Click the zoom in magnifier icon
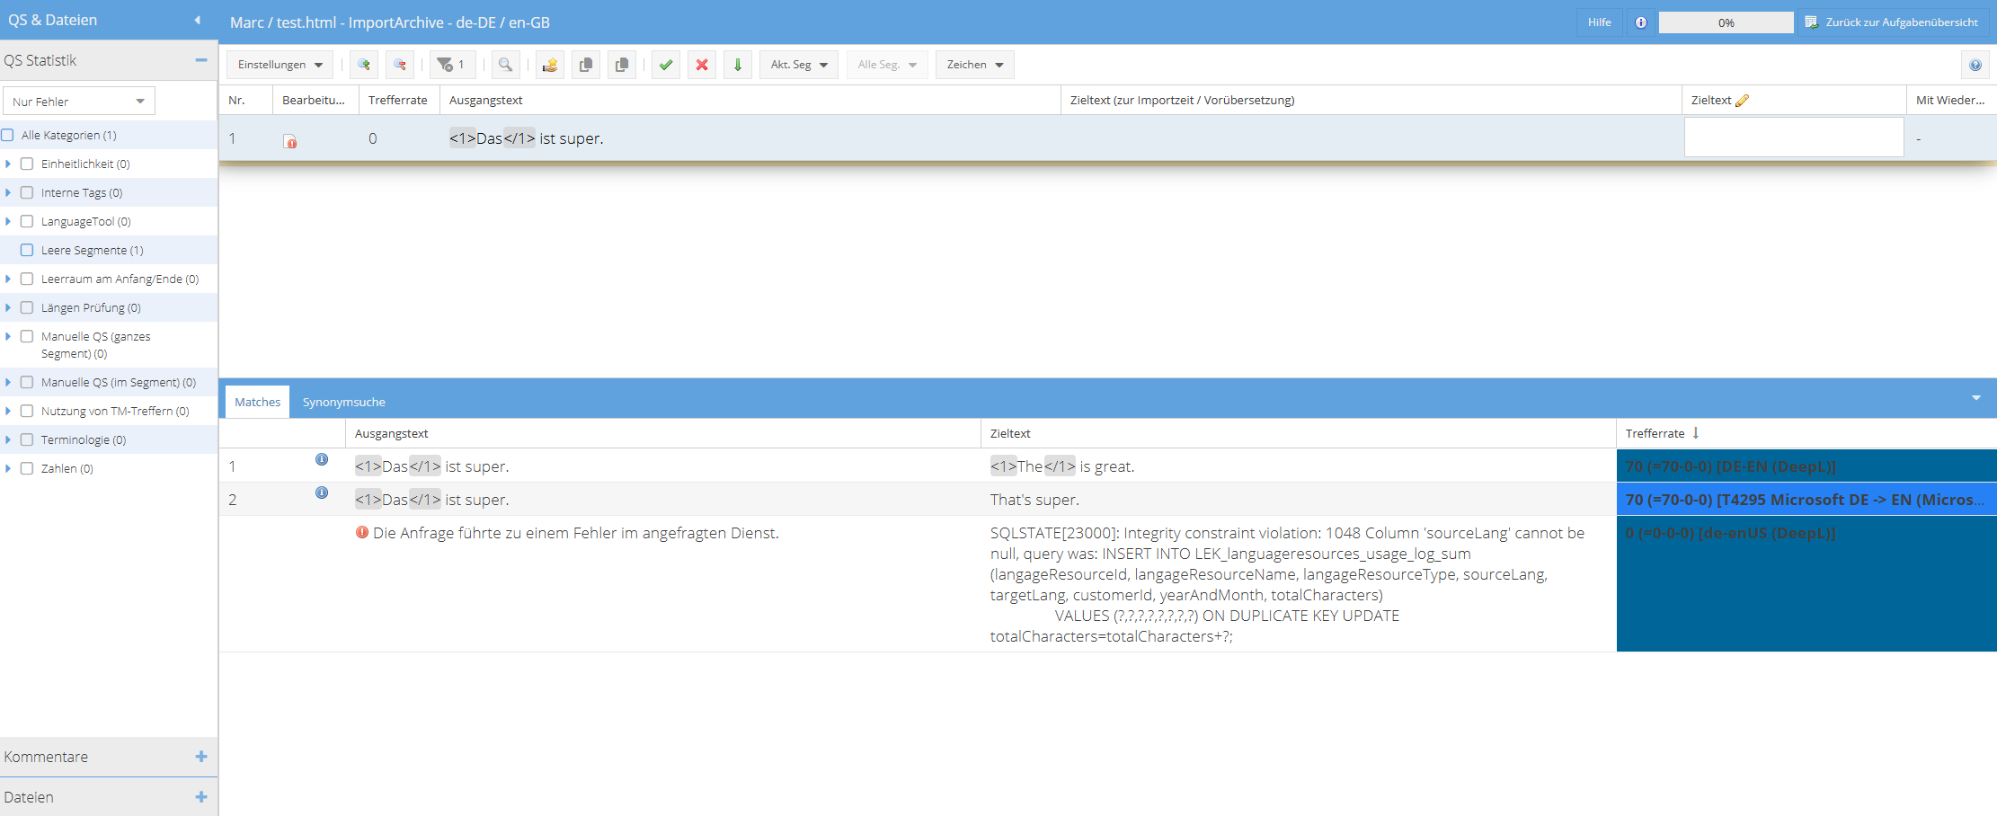Image resolution: width=1997 pixels, height=816 pixels. [363, 65]
